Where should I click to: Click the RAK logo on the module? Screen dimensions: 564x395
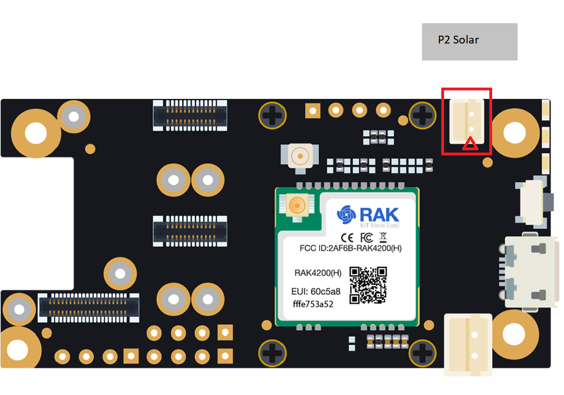pyautogui.click(x=368, y=215)
